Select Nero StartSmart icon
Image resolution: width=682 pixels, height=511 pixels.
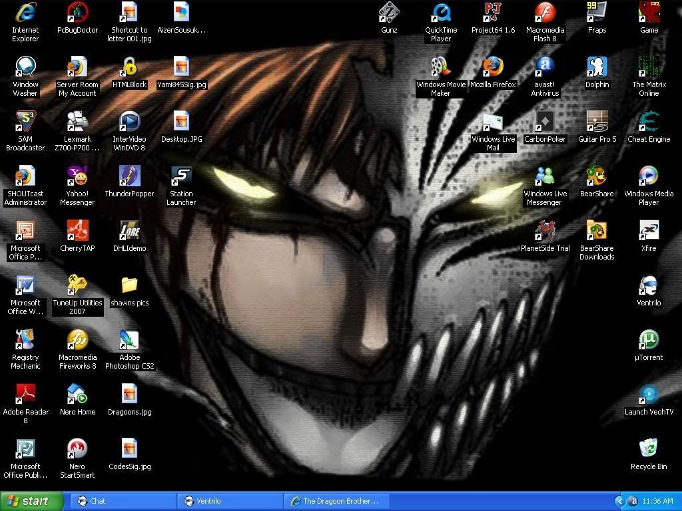click(77, 448)
